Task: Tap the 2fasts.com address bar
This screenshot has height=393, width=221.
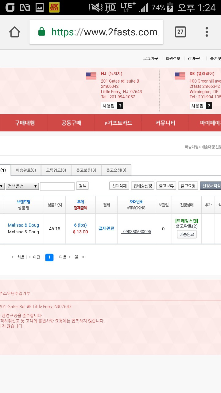Action: tap(96, 32)
